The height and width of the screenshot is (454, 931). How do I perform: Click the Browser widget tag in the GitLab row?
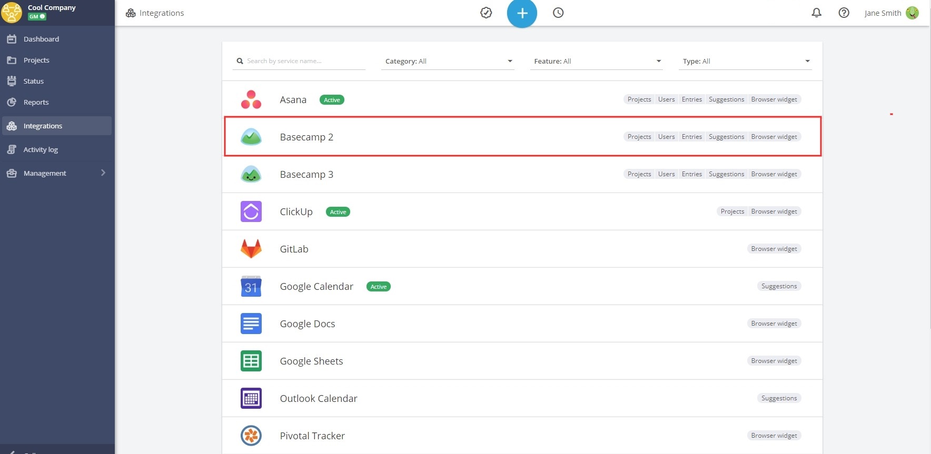tap(774, 249)
